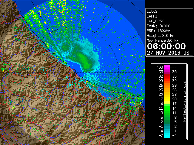Pick the yellow 17–20 dBZ legend swatch

click(167, 99)
